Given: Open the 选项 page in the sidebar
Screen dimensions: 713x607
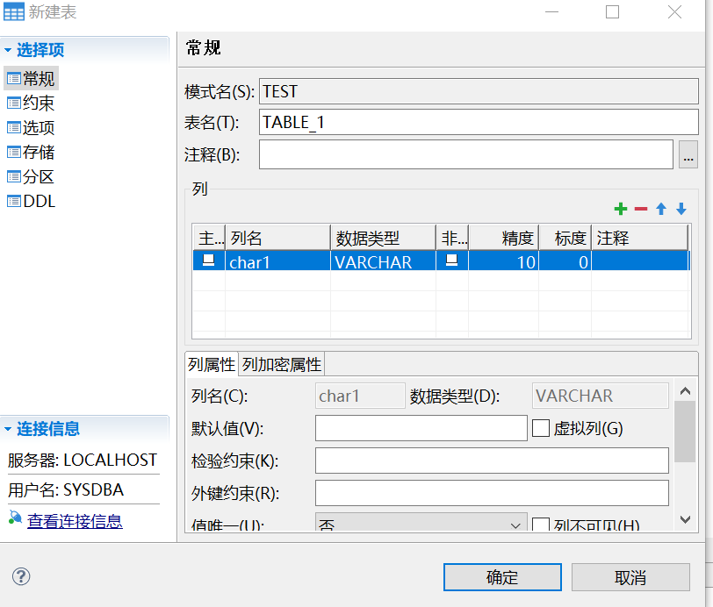Looking at the screenshot, I should pyautogui.click(x=31, y=128).
